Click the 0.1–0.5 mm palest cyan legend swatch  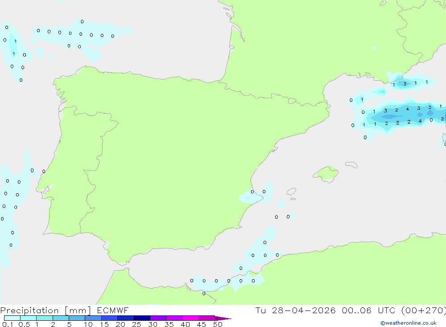12,318
